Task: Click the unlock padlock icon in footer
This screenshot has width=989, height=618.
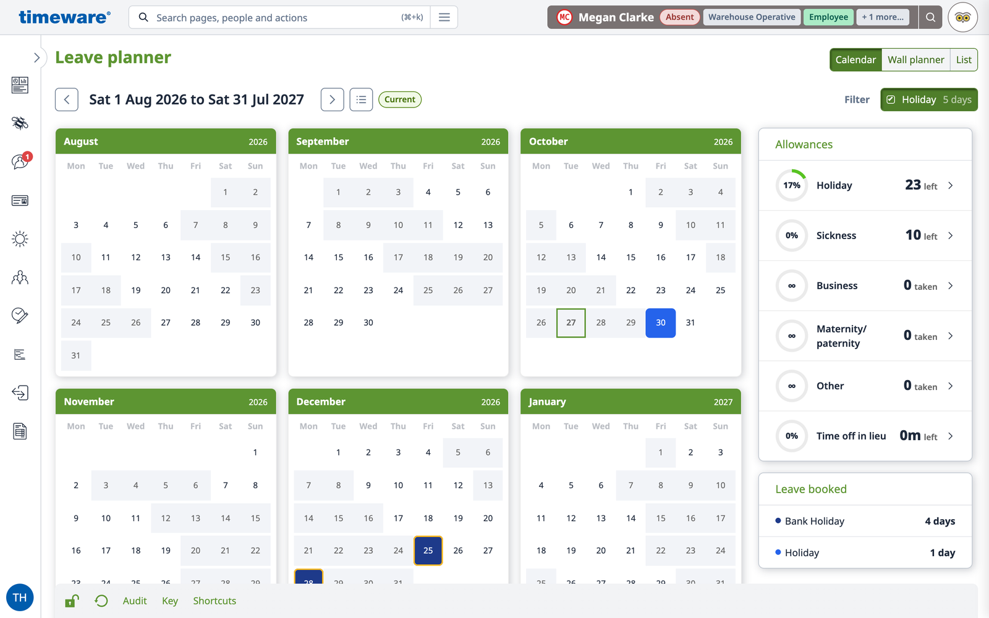Action: tap(72, 601)
